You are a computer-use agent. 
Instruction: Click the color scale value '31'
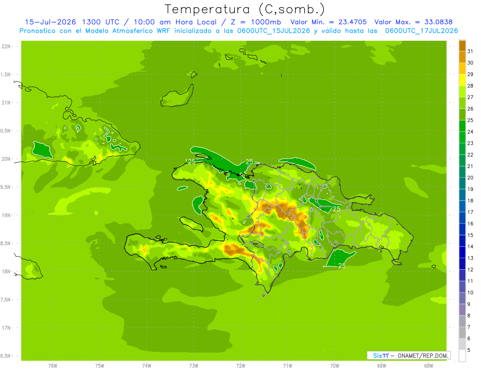point(471,51)
